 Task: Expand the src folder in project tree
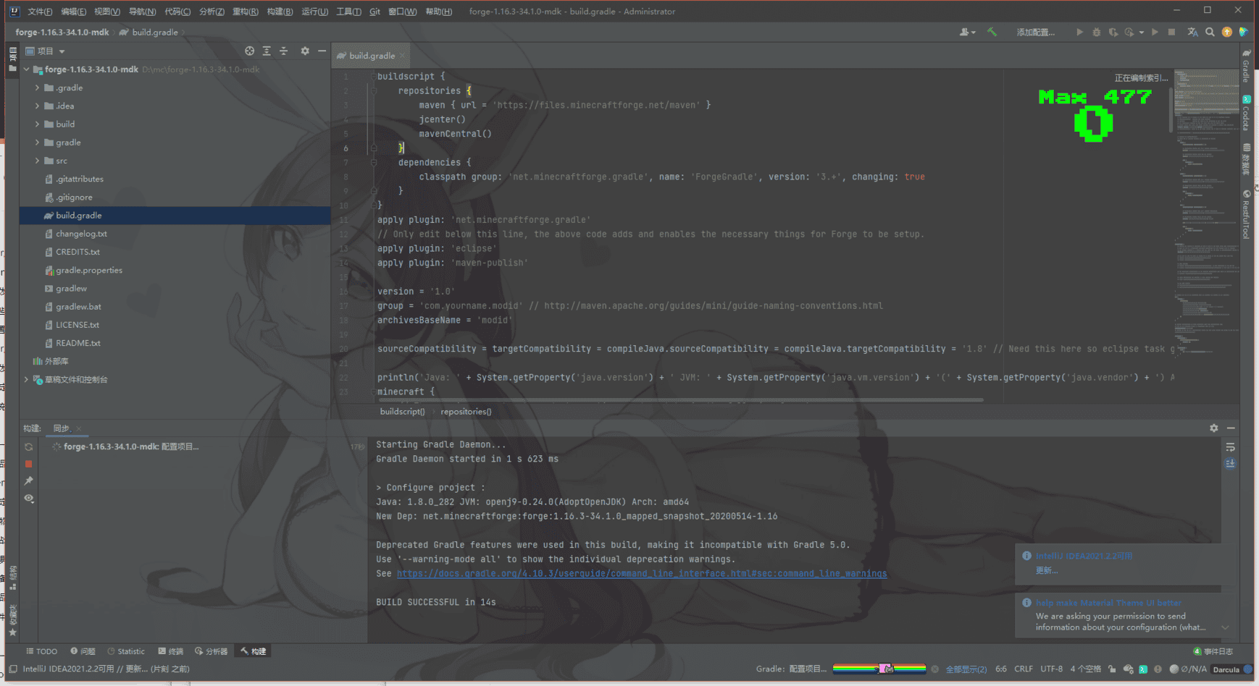pos(37,161)
